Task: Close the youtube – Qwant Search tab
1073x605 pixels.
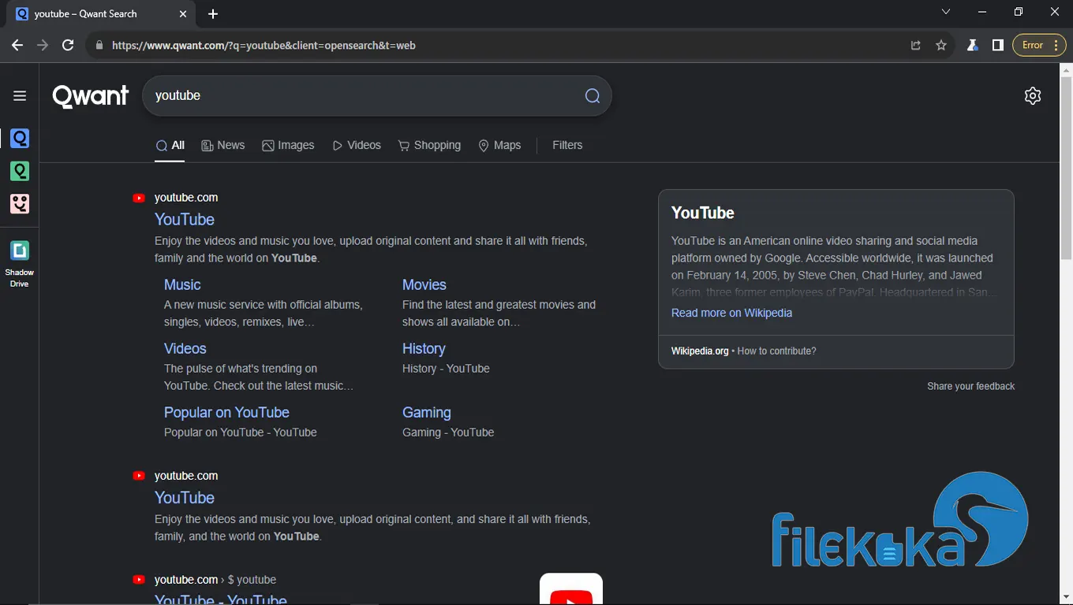Action: [x=183, y=14]
